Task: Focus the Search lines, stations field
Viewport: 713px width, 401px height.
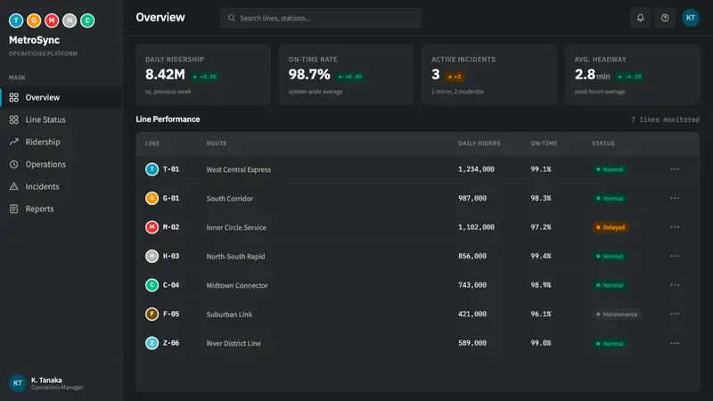Action: point(321,18)
